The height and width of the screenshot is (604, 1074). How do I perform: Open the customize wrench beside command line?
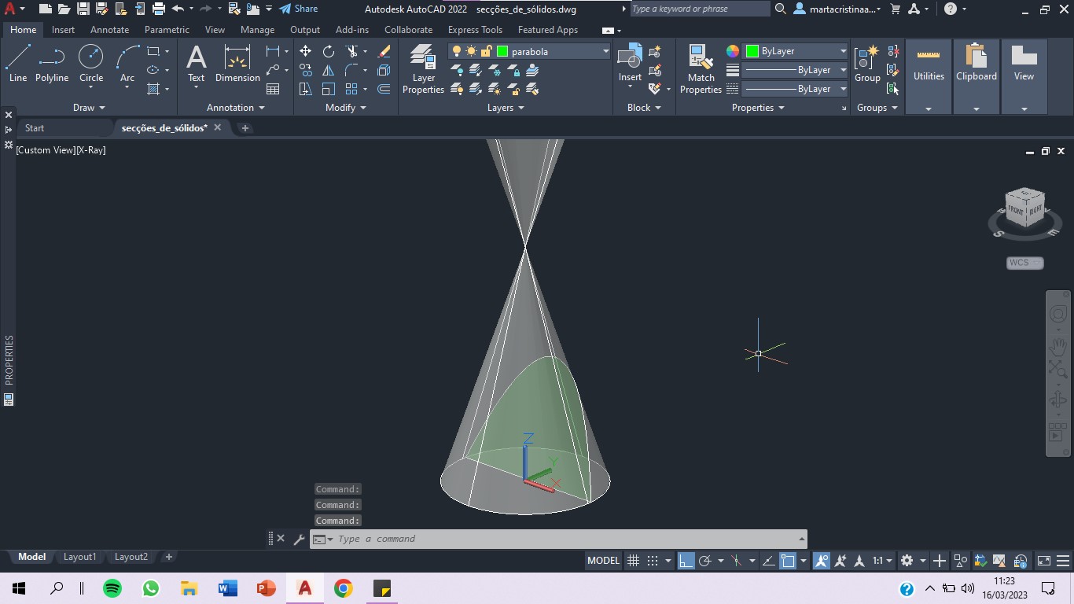[x=299, y=539]
